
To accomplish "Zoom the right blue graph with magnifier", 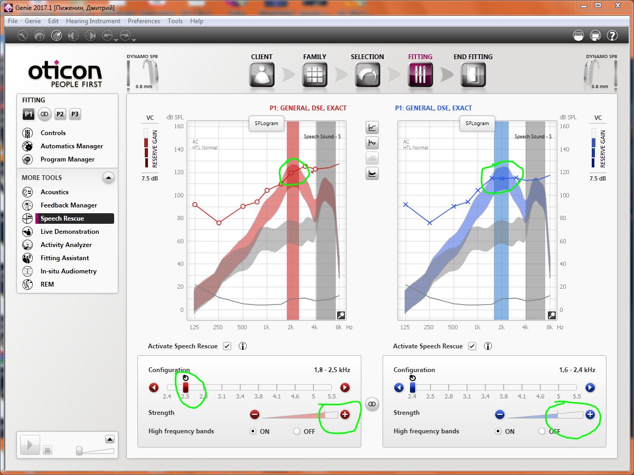I will pyautogui.click(x=552, y=315).
